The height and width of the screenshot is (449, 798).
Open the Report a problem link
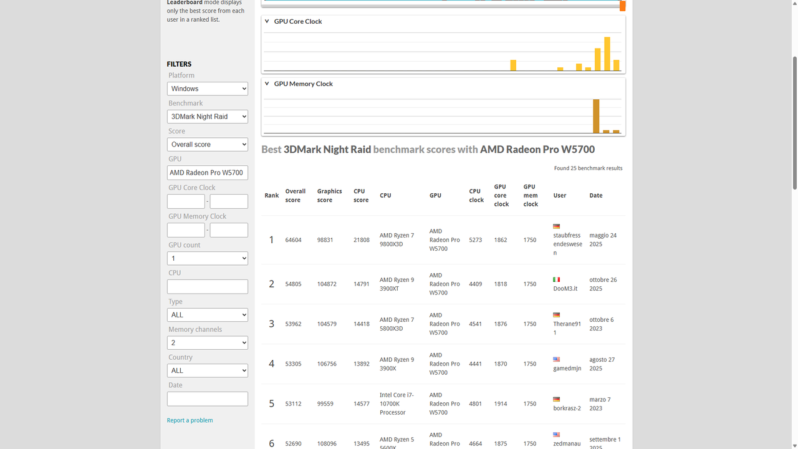190,420
